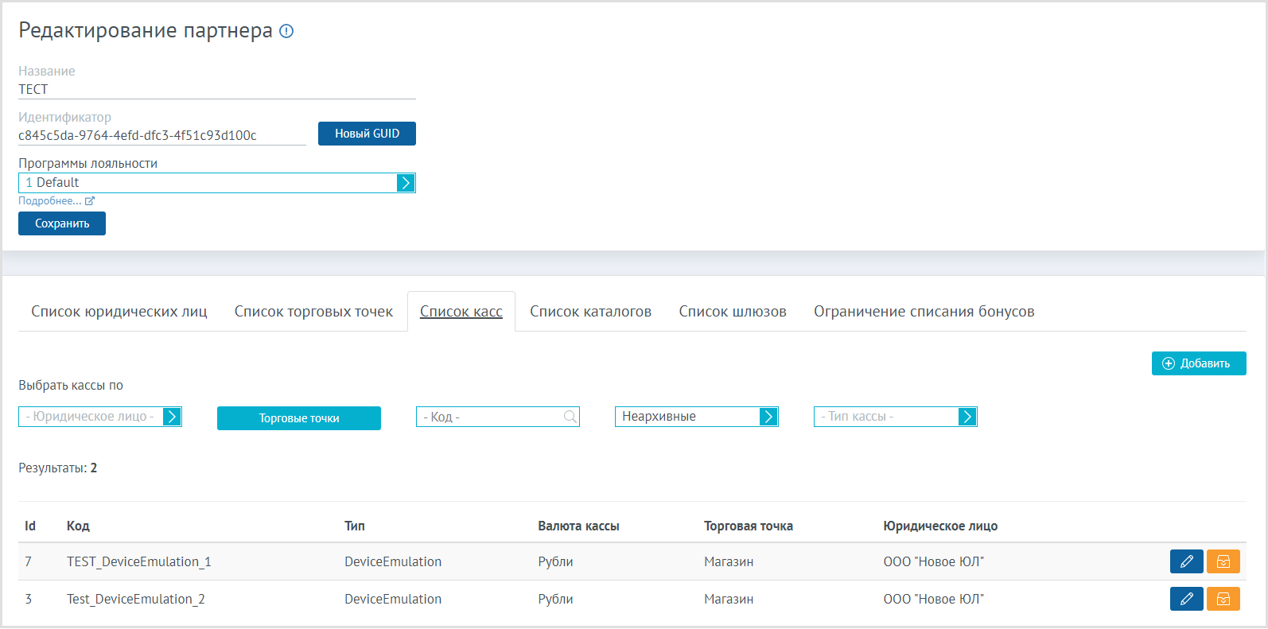The image size is (1268, 629).
Task: Click ООО "Новое ЮЛ" in the Test_DeviceEmulation_2 row
Action: coord(934,599)
